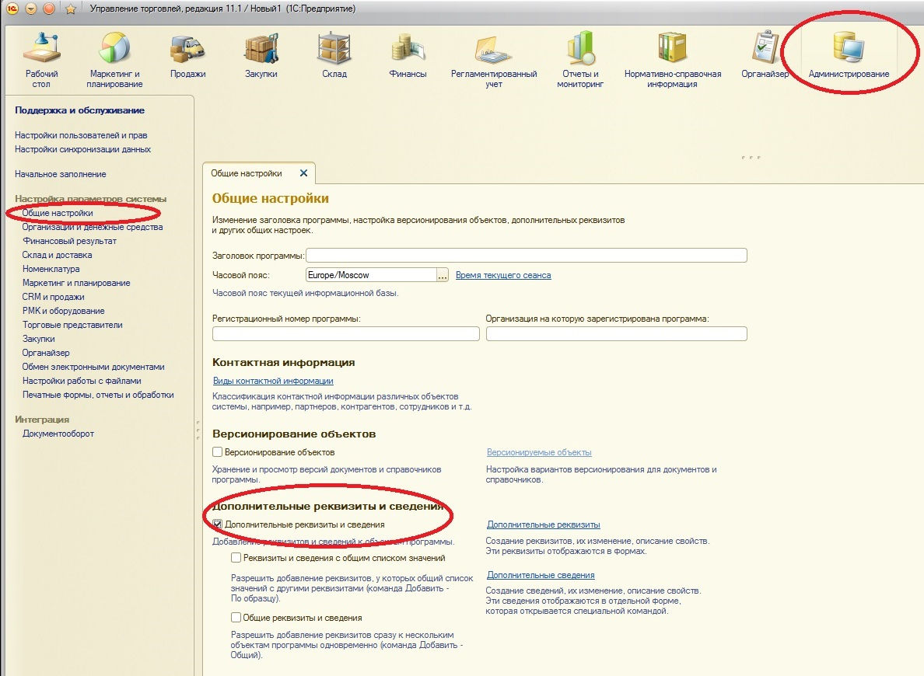Switch to the Общие настройки tab
The image size is (924, 676).
click(247, 173)
